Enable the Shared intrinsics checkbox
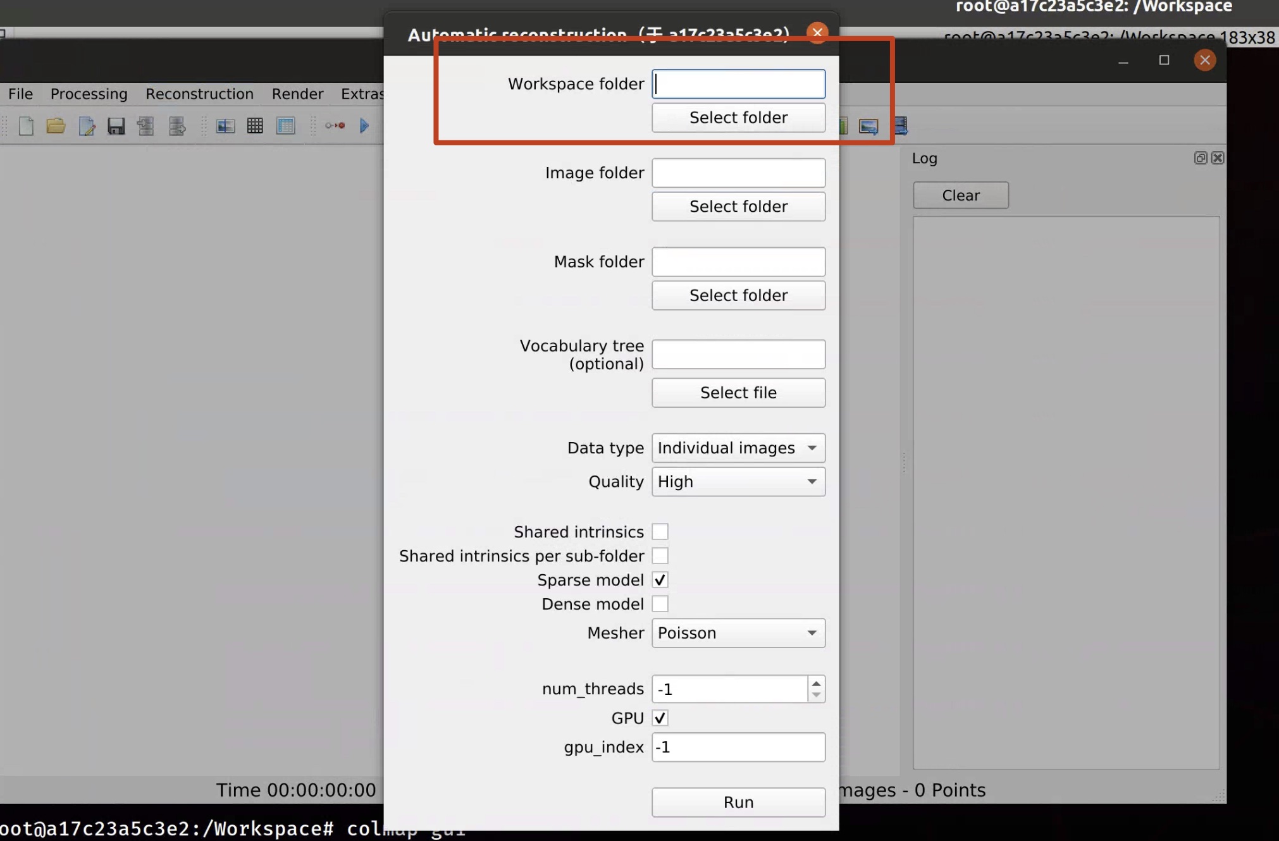The width and height of the screenshot is (1279, 841). [660, 532]
